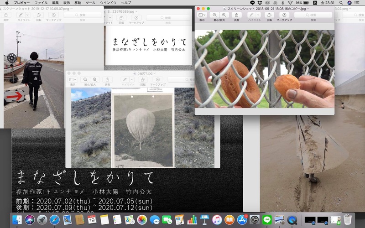Open System Preferences from the Dock
365x228 pixels.
point(255,220)
